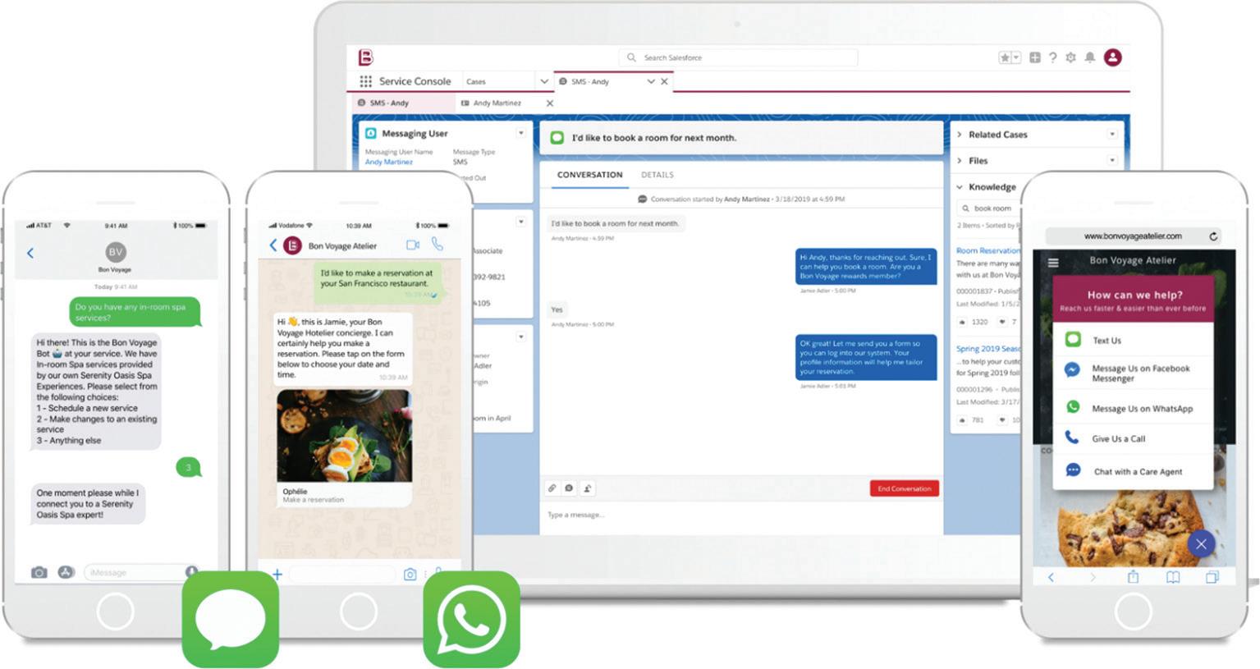Click the Knowledge search box 'book room'
The height and width of the screenshot is (669, 1260).
pos(989,208)
